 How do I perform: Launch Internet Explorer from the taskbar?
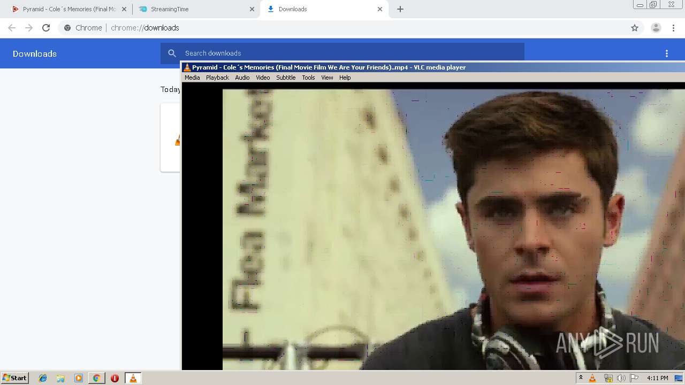(43, 378)
